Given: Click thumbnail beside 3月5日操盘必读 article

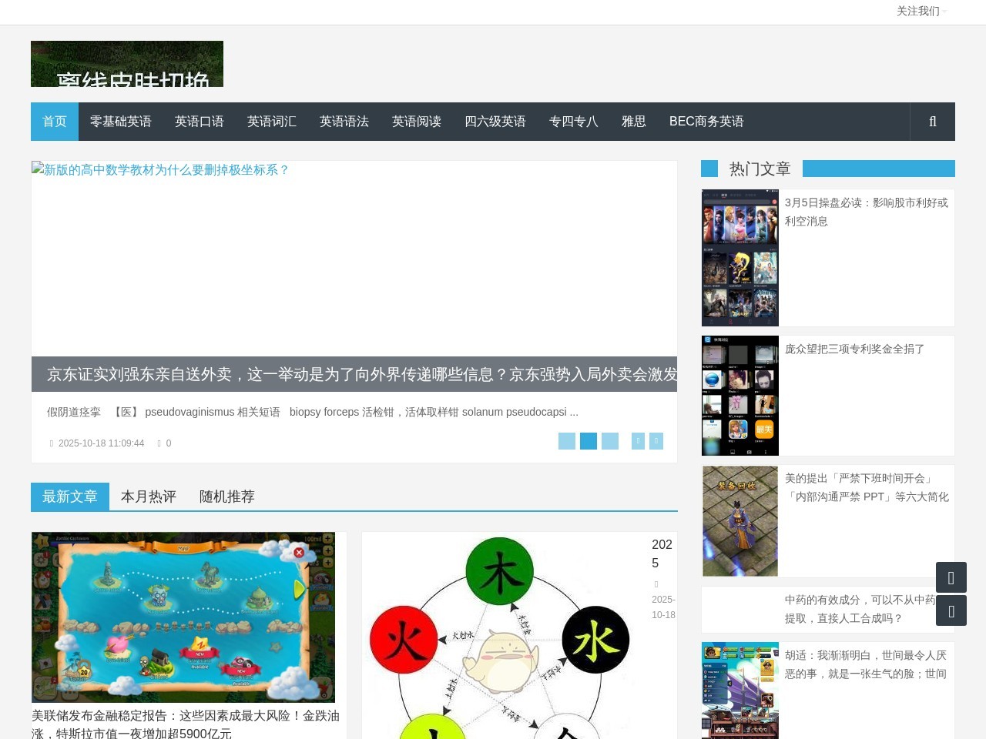Looking at the screenshot, I should 740,258.
